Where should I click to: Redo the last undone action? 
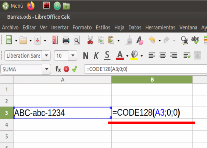[167, 40]
